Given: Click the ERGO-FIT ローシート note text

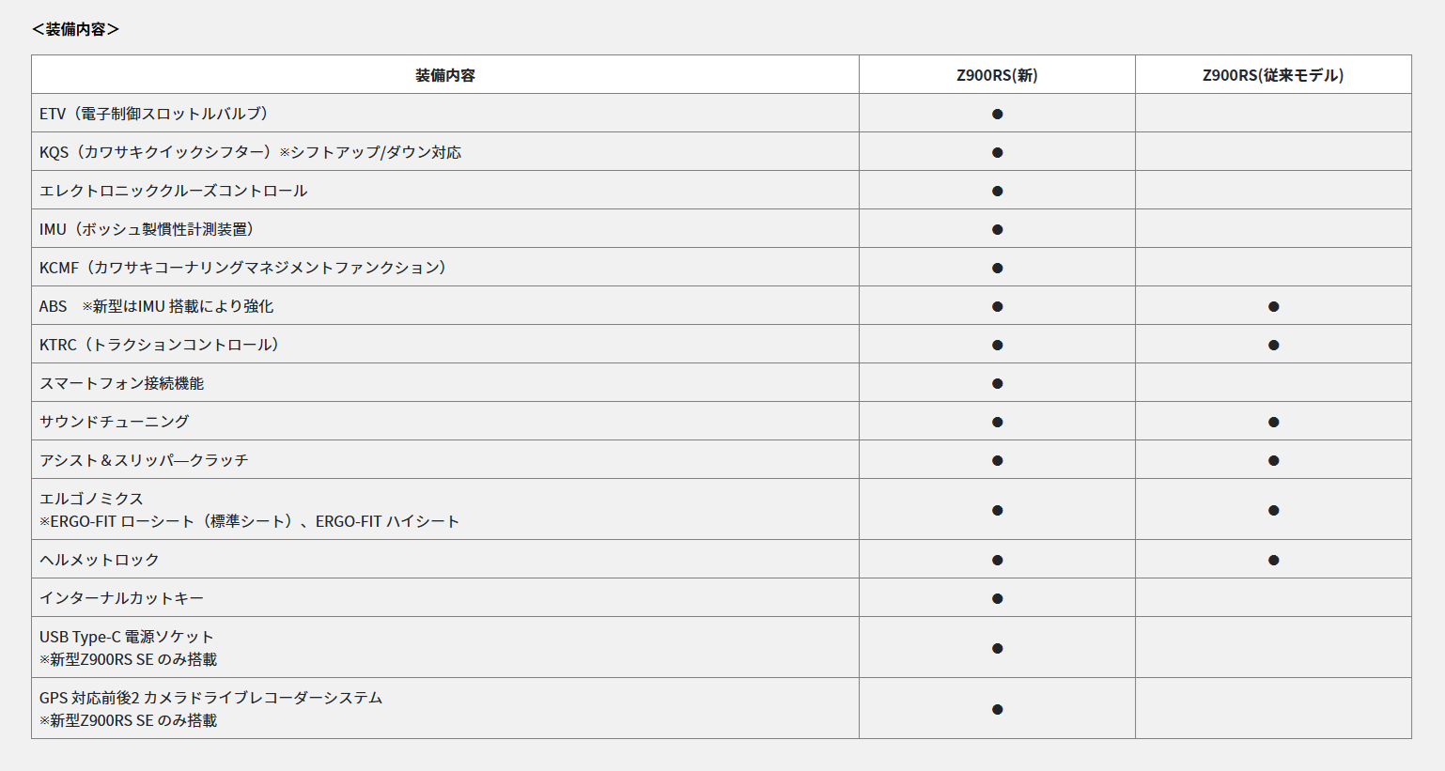Looking at the screenshot, I should (x=249, y=521).
